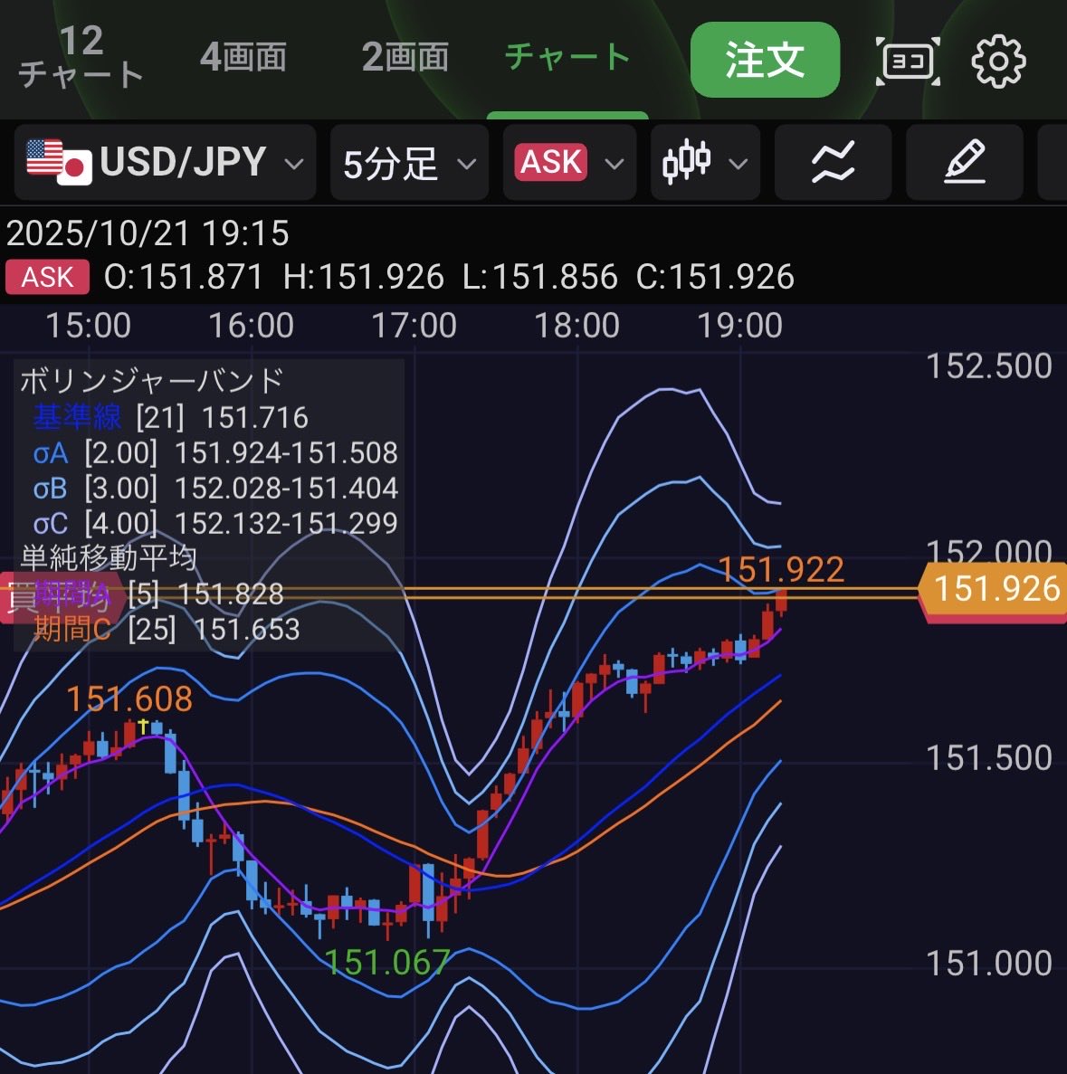
Task: Select the pencil drawing tool
Action: pyautogui.click(x=964, y=162)
